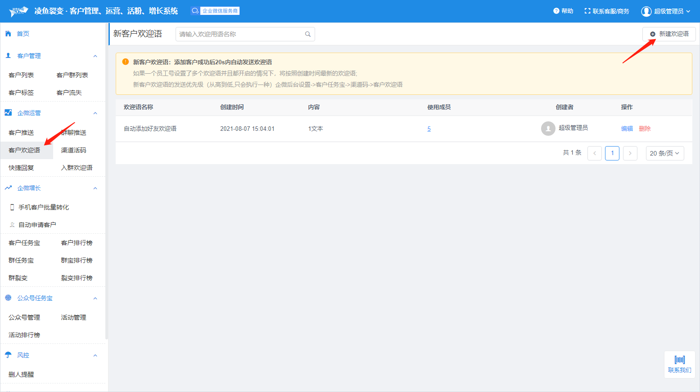This screenshot has width=700, height=392.
Task: Click the 联系我们 barcode icon
Action: pos(679,360)
